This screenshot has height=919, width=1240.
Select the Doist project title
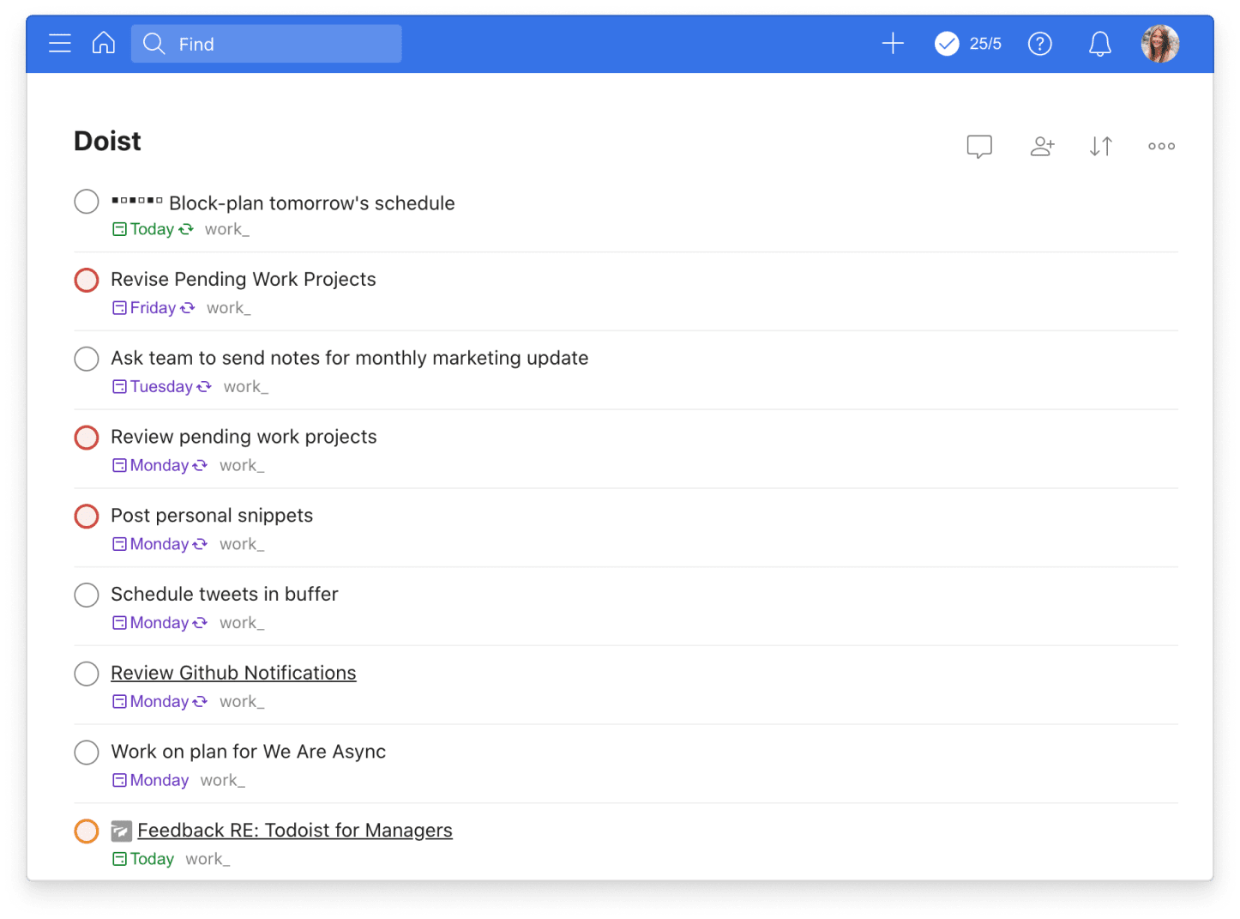(107, 140)
